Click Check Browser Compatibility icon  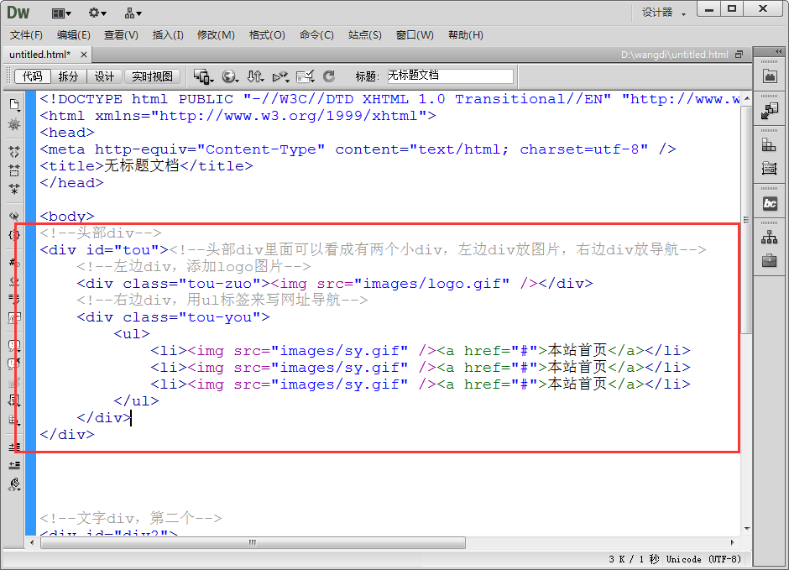coord(306,76)
